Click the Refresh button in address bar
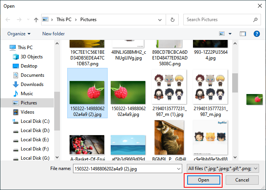The height and width of the screenshot is (190, 266). coord(173,20)
